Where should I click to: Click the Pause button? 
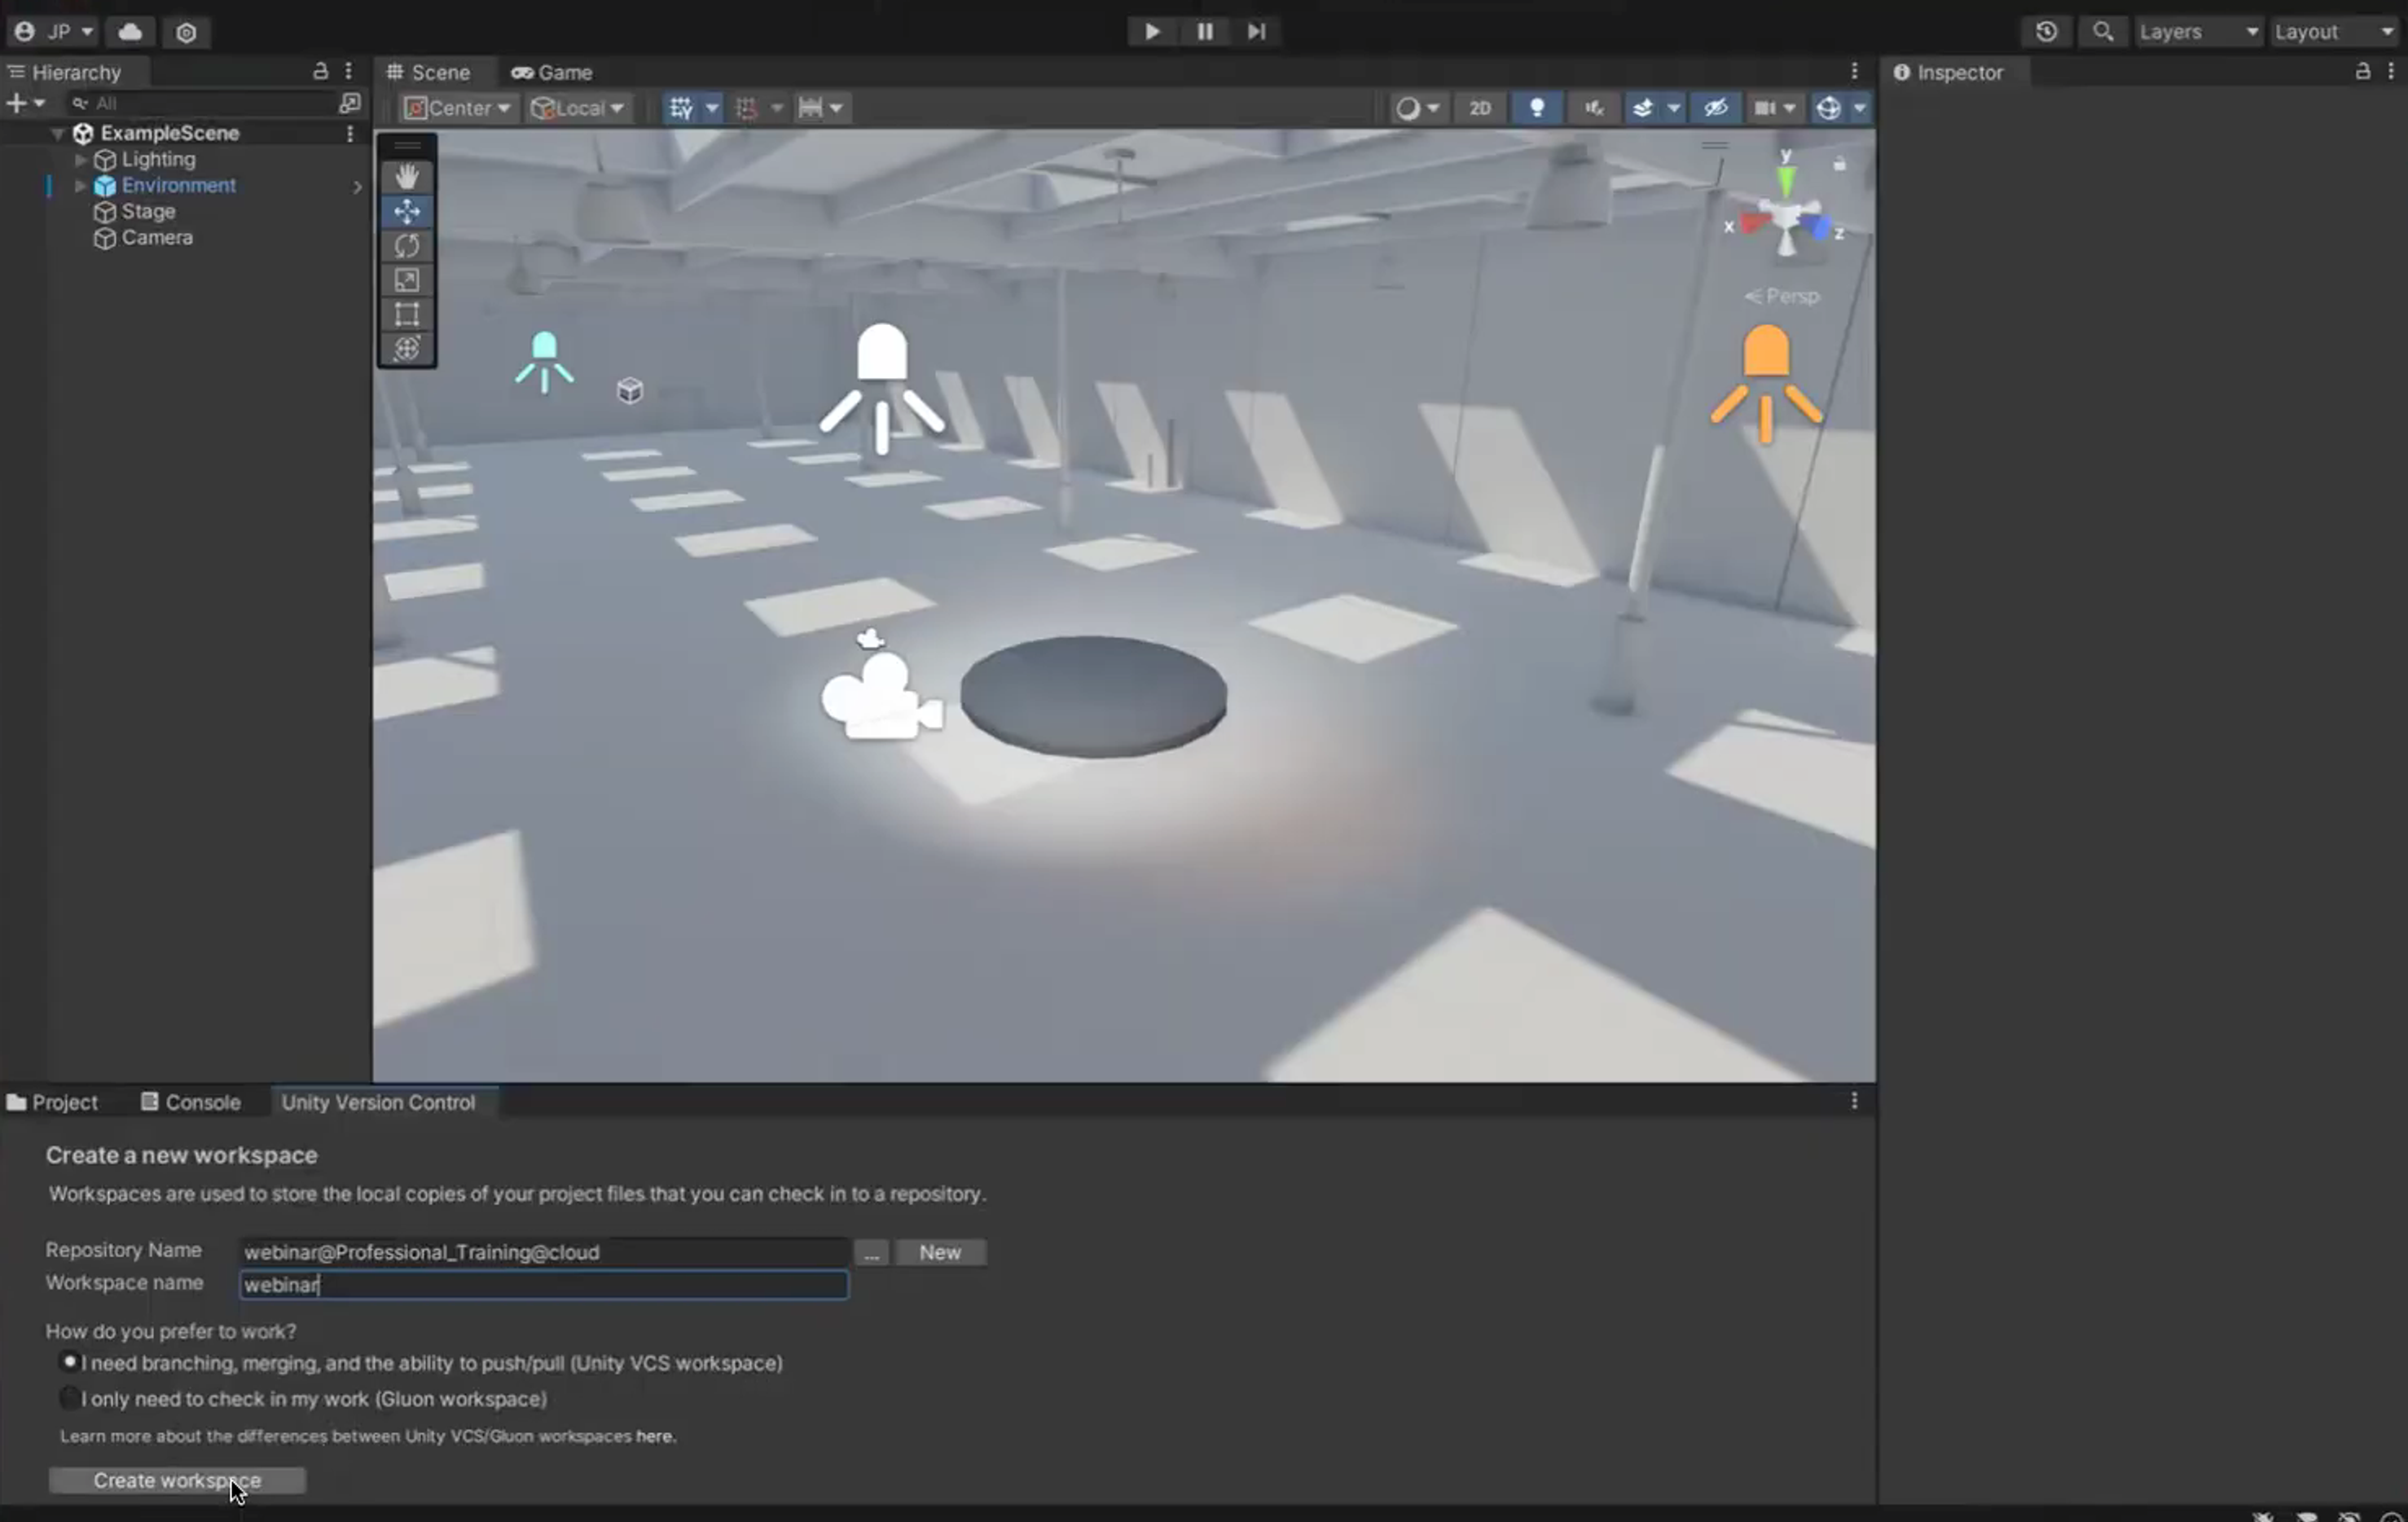pyautogui.click(x=1205, y=32)
